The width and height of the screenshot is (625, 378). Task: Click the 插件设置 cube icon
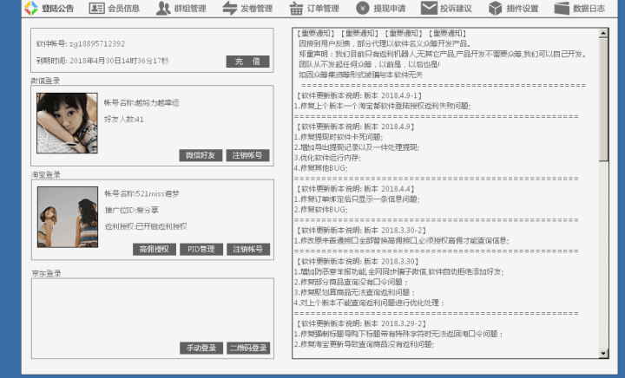tap(496, 8)
